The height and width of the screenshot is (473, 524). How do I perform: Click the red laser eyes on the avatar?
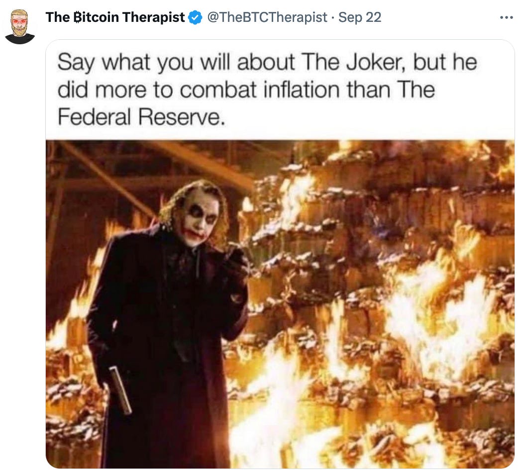click(x=20, y=21)
